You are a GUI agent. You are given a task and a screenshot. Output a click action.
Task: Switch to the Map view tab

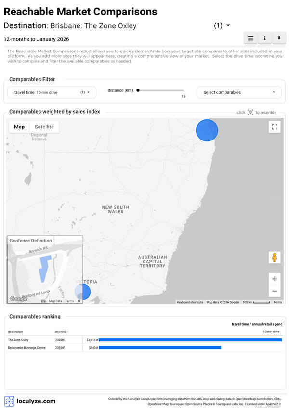point(19,127)
